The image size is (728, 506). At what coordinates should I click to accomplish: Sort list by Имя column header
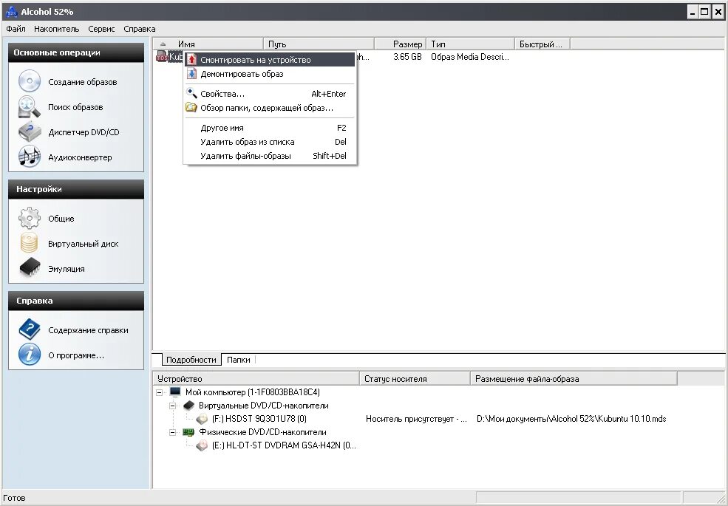coord(208,44)
